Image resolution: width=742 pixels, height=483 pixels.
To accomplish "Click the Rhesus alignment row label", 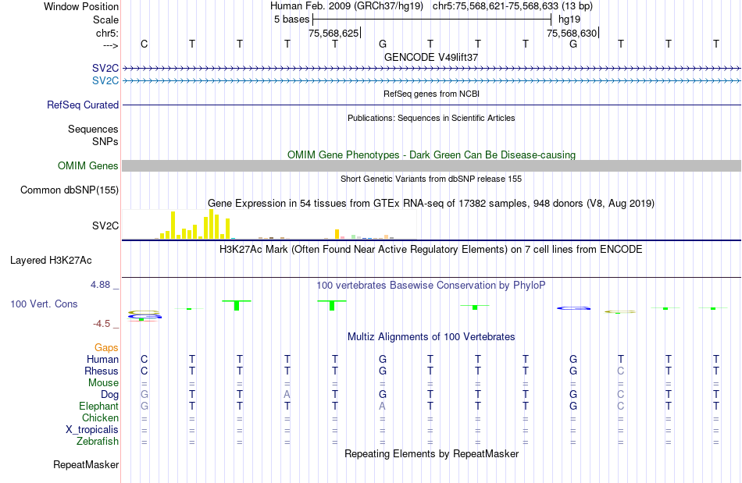I will point(102,371).
